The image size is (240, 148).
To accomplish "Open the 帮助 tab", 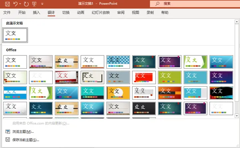I will [165, 12].
